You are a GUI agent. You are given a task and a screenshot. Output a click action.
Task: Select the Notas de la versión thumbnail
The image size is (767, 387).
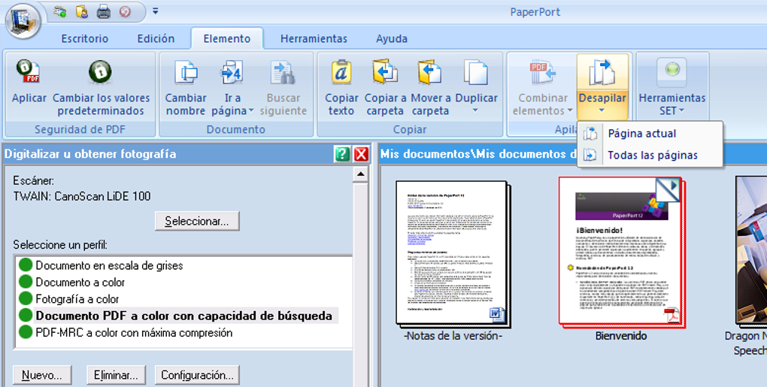tap(451, 252)
